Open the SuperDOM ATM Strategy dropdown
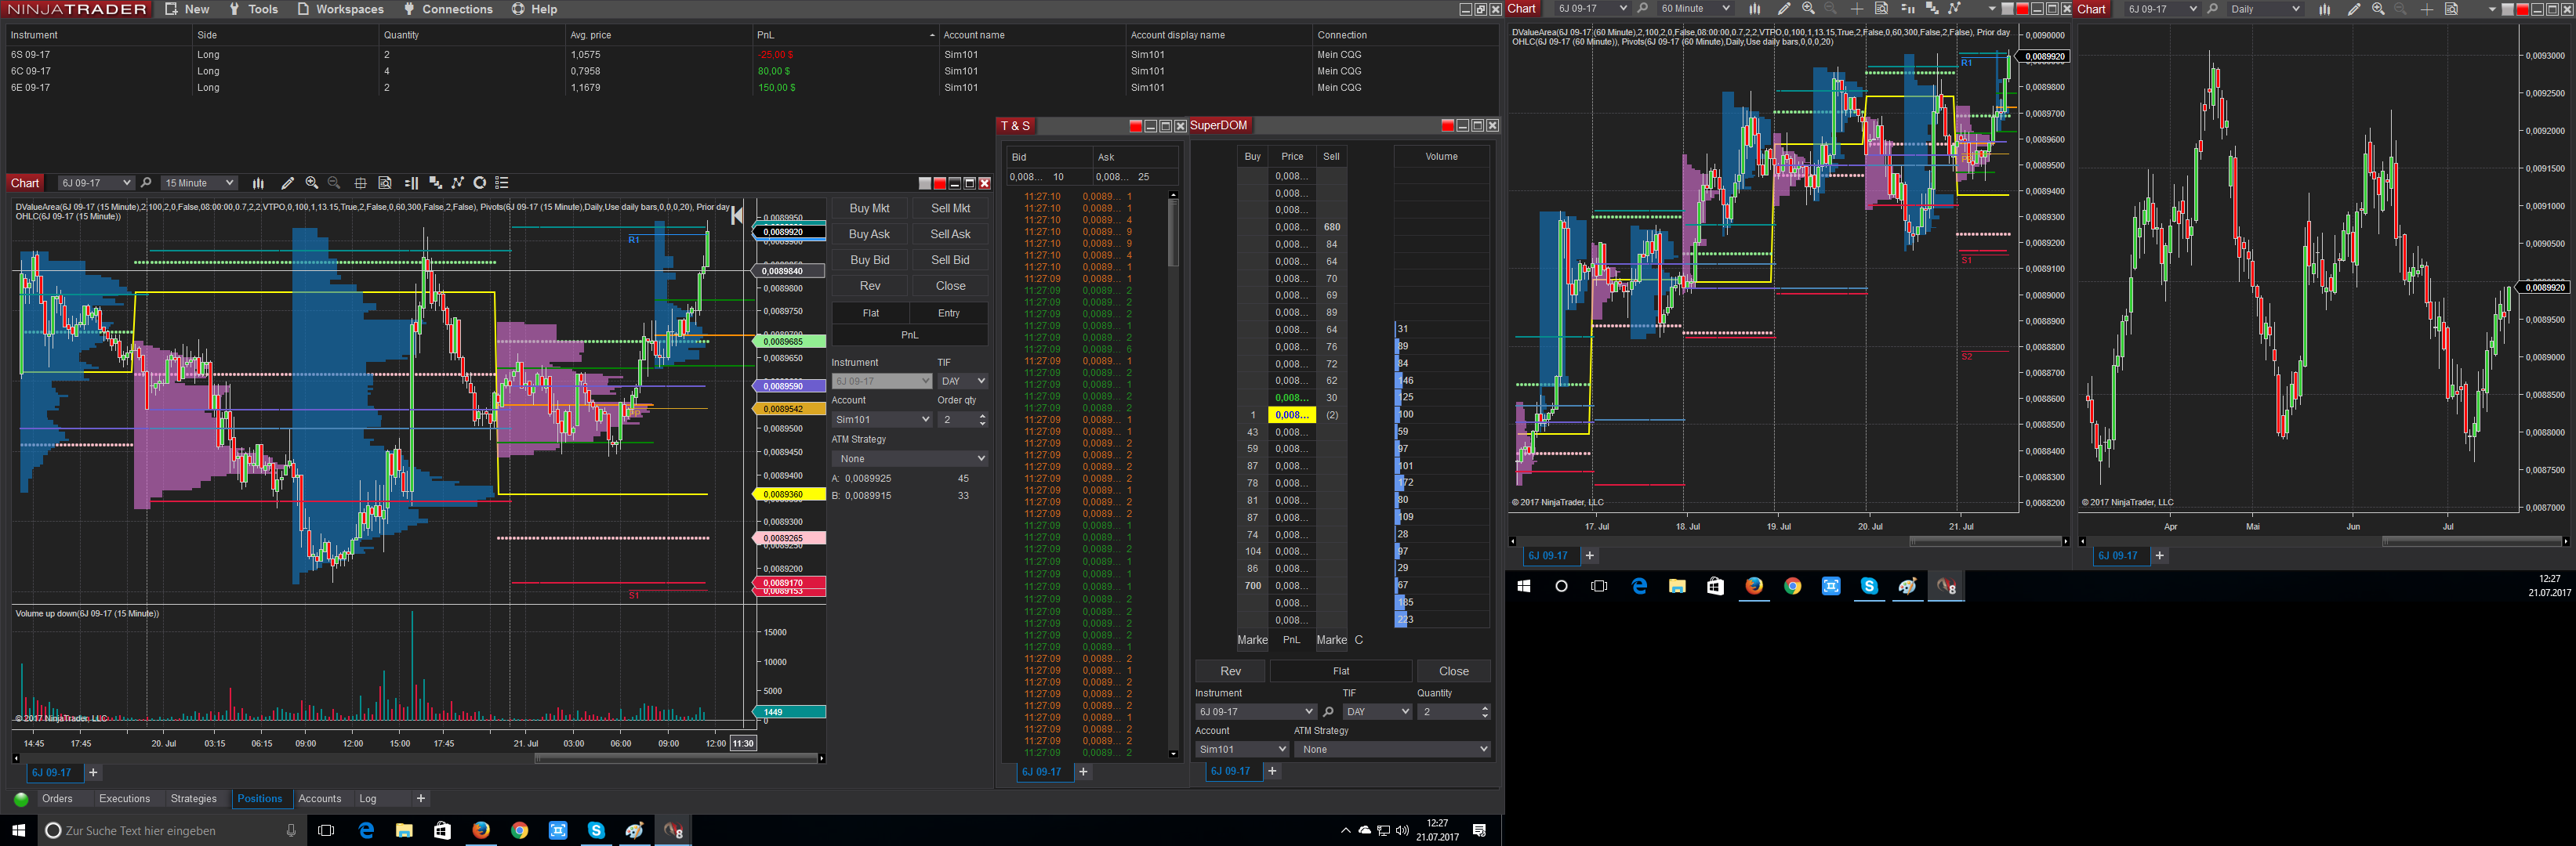This screenshot has height=846, width=2576. [x=1392, y=749]
